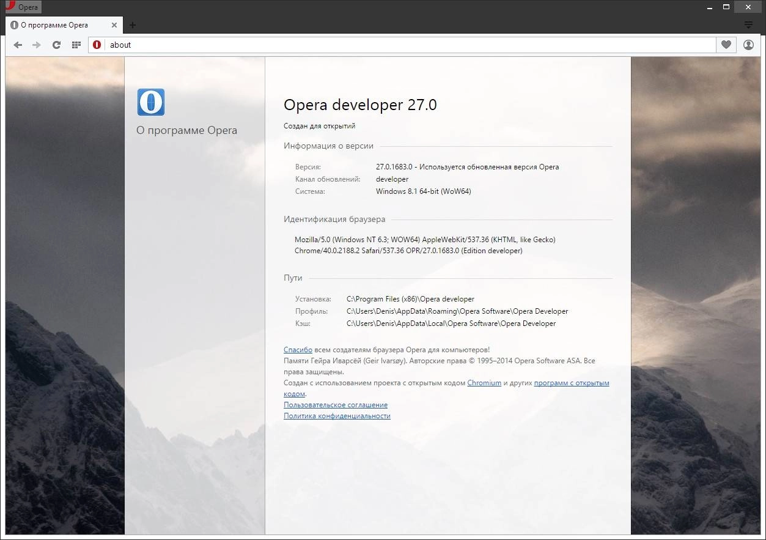
Task: Click the "Пути" section header
Action: [293, 278]
